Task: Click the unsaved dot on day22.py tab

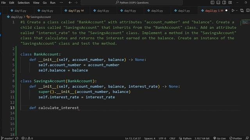Action: 226,10
